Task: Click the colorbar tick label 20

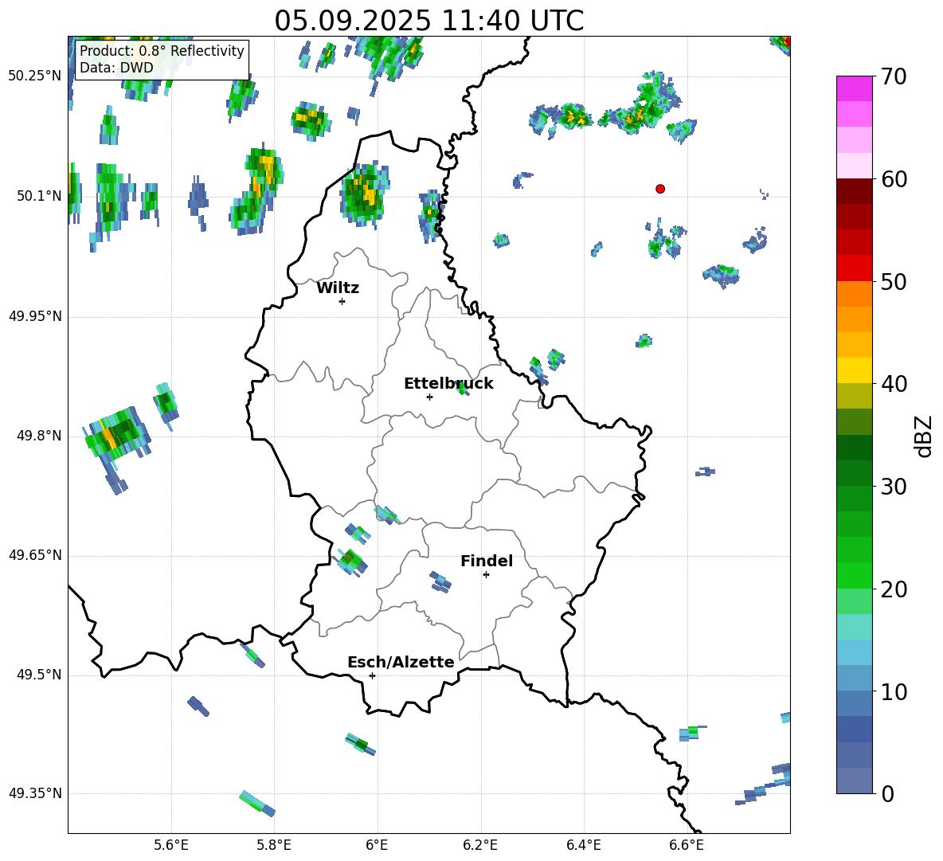Action: coord(894,589)
